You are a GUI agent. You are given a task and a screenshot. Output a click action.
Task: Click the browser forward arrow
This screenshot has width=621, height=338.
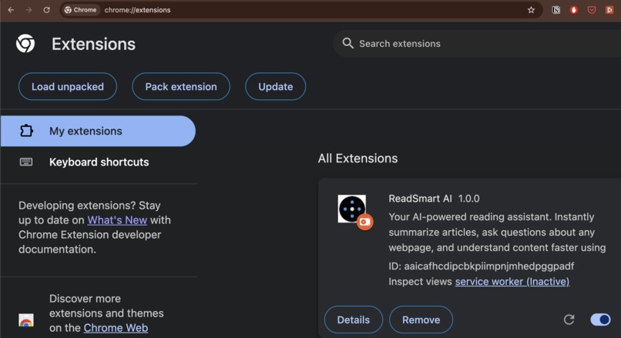click(x=29, y=10)
